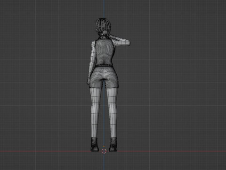Image resolution: width=226 pixels, height=170 pixels.
Task: Select the character's left boot
Action: click(95, 144)
